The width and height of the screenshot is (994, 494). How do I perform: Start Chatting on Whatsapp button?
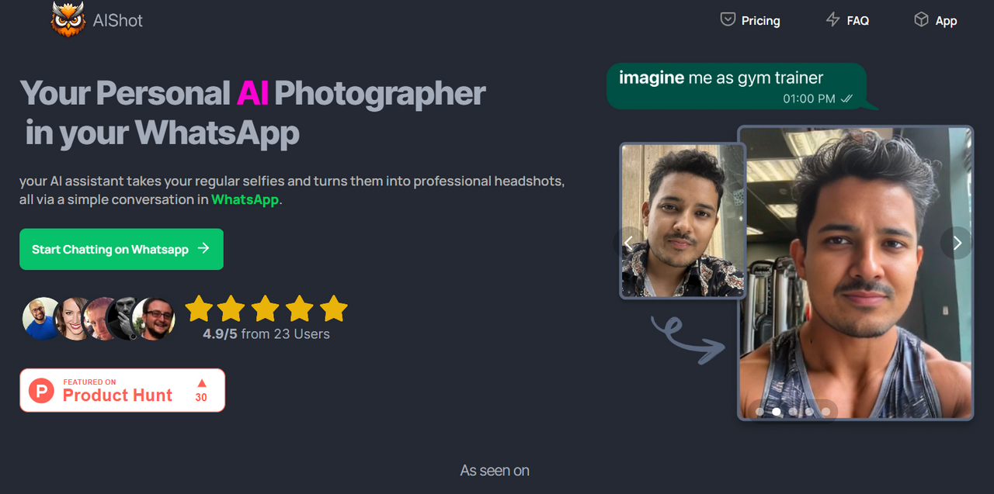tap(121, 249)
